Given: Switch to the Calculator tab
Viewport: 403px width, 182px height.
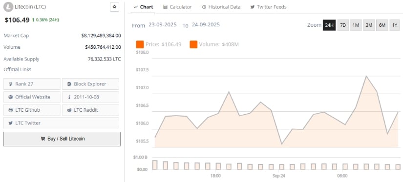Looking at the screenshot, I should click(x=178, y=7).
